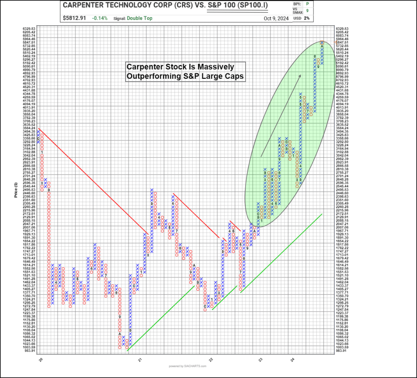Open the S&P 100 (SP100.I) comparison symbol
Screen dimensions: 417x378
click(x=237, y=5)
